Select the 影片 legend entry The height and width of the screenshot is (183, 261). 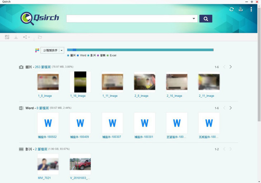click(92, 55)
